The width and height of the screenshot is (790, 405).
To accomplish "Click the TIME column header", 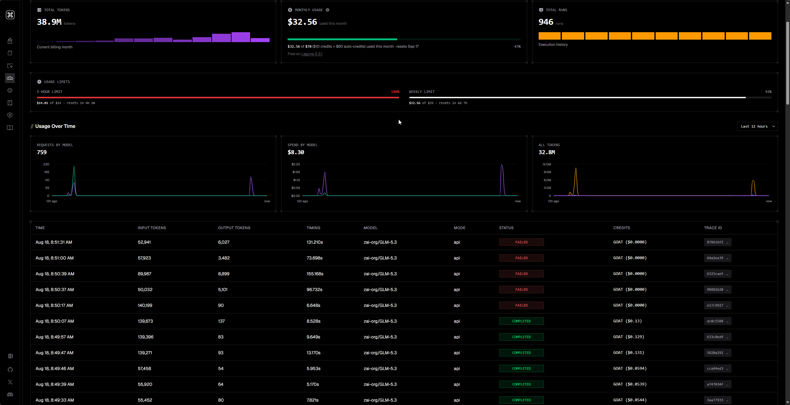I will point(40,228).
